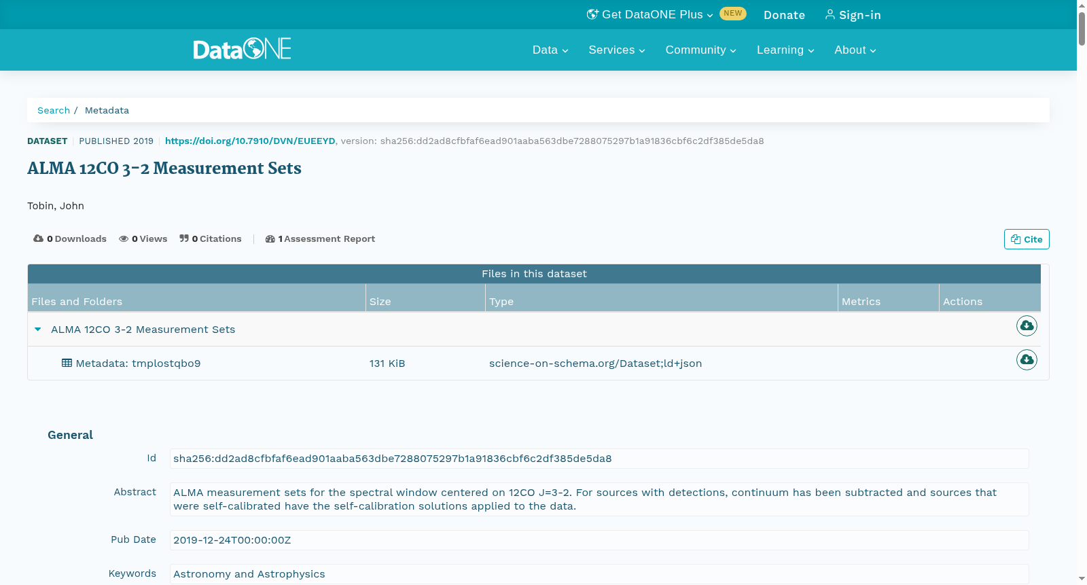Click the science-on-schema.org/Dataset;ld+json type cell

(595, 364)
